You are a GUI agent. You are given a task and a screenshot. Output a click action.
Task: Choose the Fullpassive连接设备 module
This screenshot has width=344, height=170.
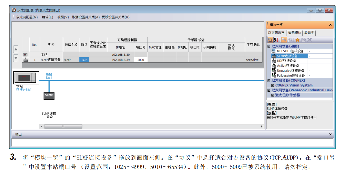tap(290, 75)
